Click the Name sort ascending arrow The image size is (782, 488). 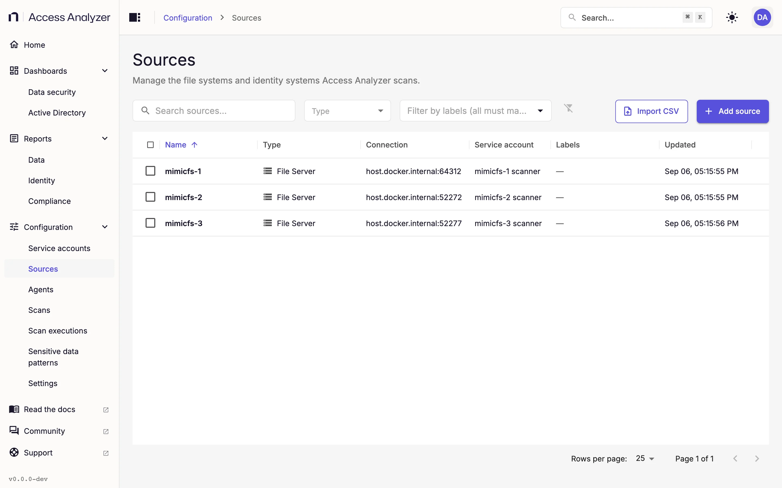tap(194, 145)
